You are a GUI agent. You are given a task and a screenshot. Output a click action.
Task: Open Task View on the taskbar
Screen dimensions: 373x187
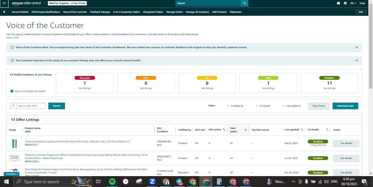pyautogui.click(x=98, y=182)
